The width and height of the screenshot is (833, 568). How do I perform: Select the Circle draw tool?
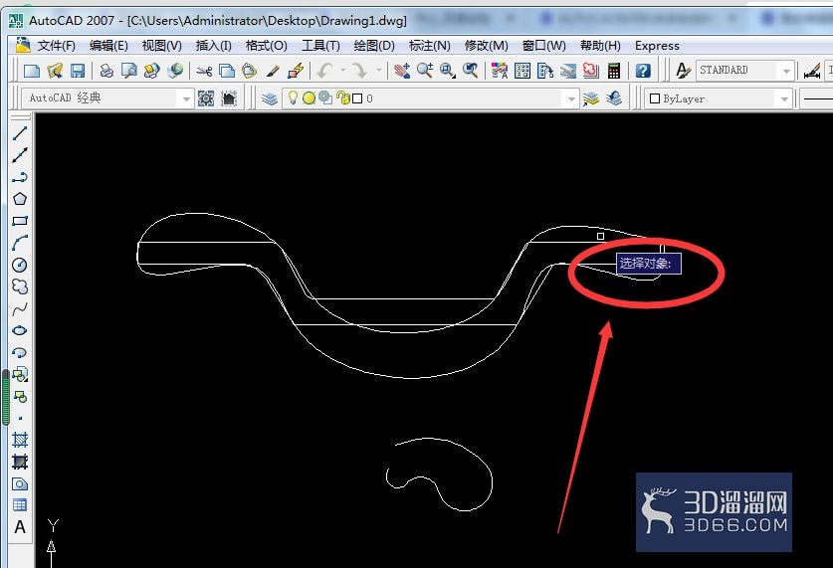20,265
